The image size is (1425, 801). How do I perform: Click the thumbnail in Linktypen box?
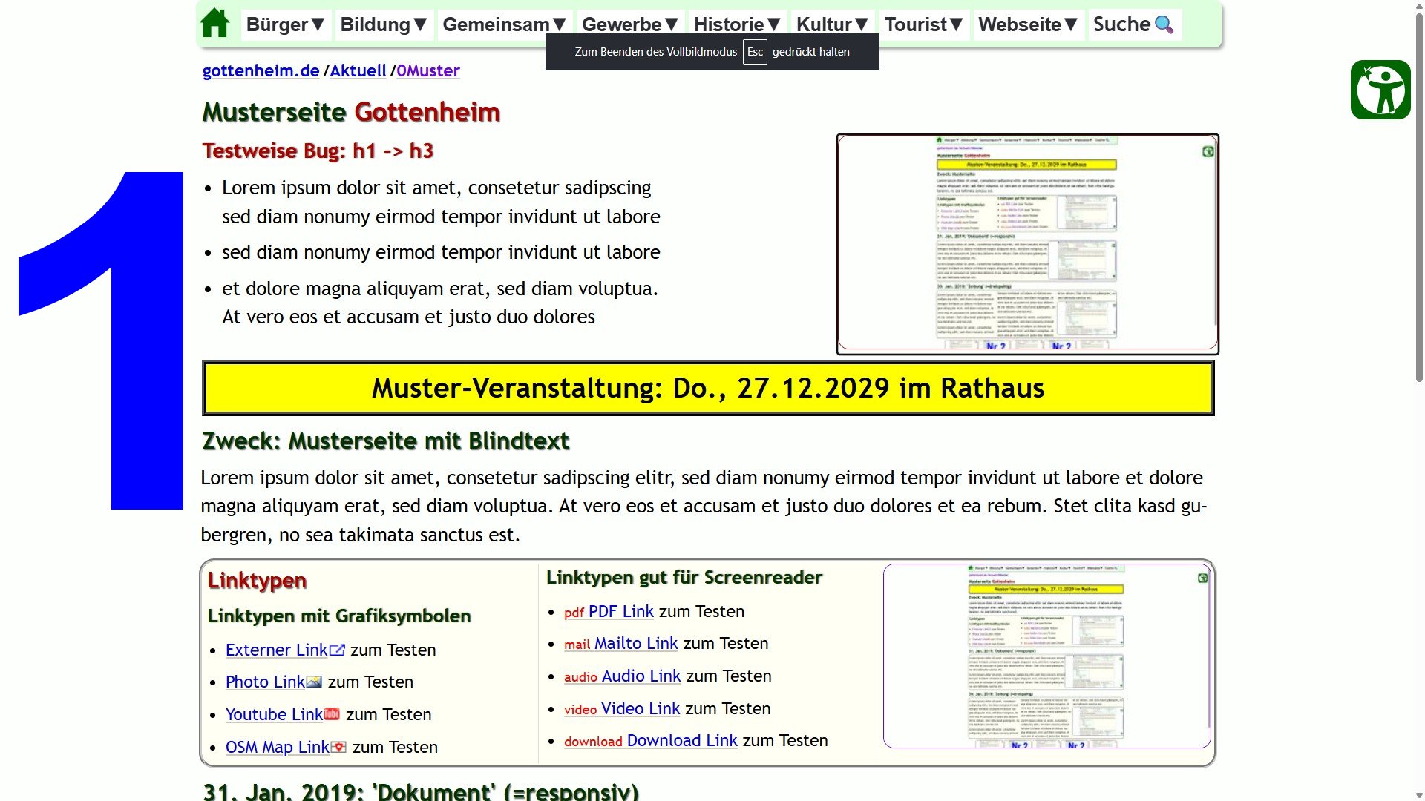tap(1046, 656)
